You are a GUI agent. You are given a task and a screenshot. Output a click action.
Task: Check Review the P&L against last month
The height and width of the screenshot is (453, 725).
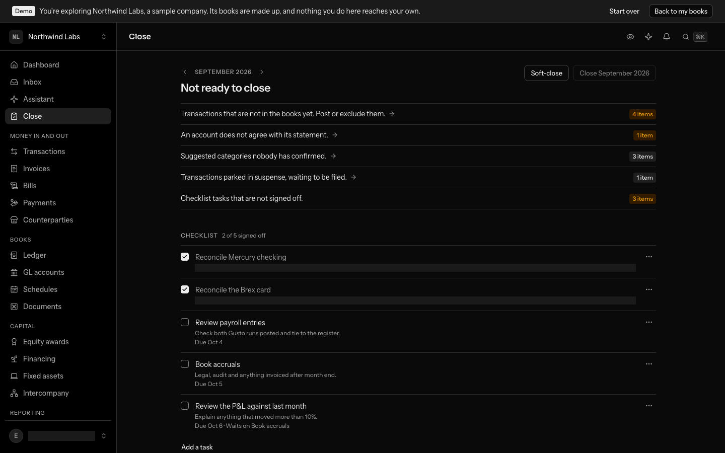[185, 406]
